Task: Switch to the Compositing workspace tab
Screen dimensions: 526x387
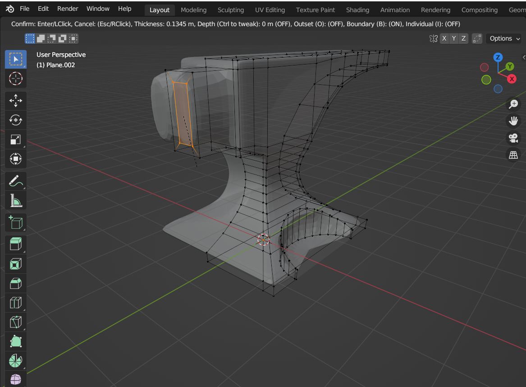Action: coord(480,10)
